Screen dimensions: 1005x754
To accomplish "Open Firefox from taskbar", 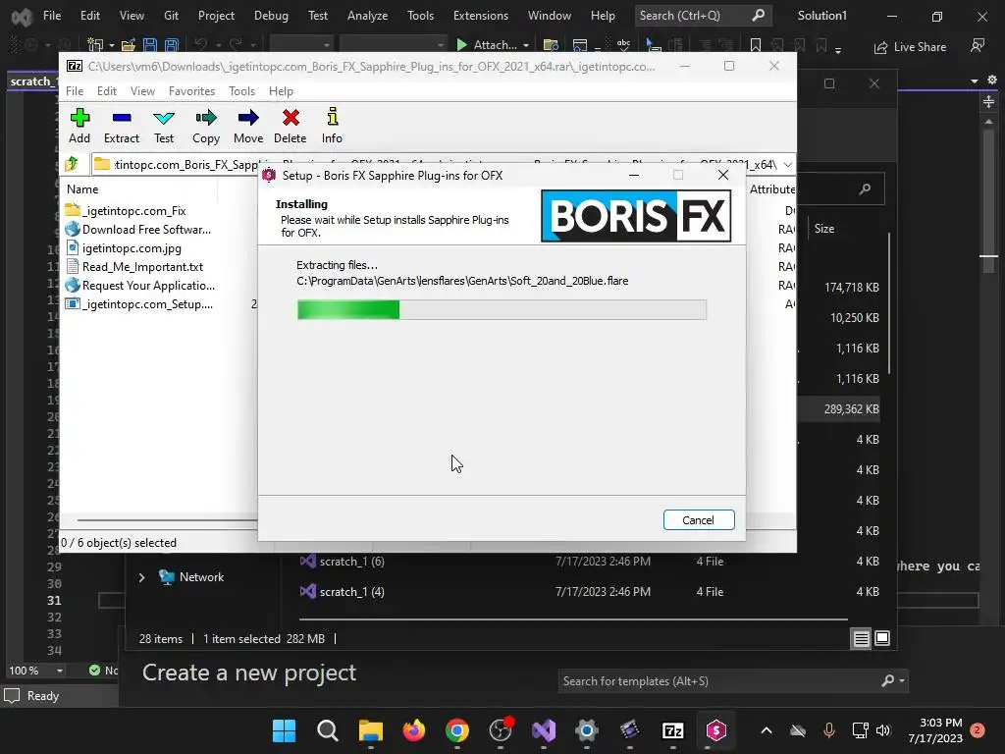I will click(414, 730).
